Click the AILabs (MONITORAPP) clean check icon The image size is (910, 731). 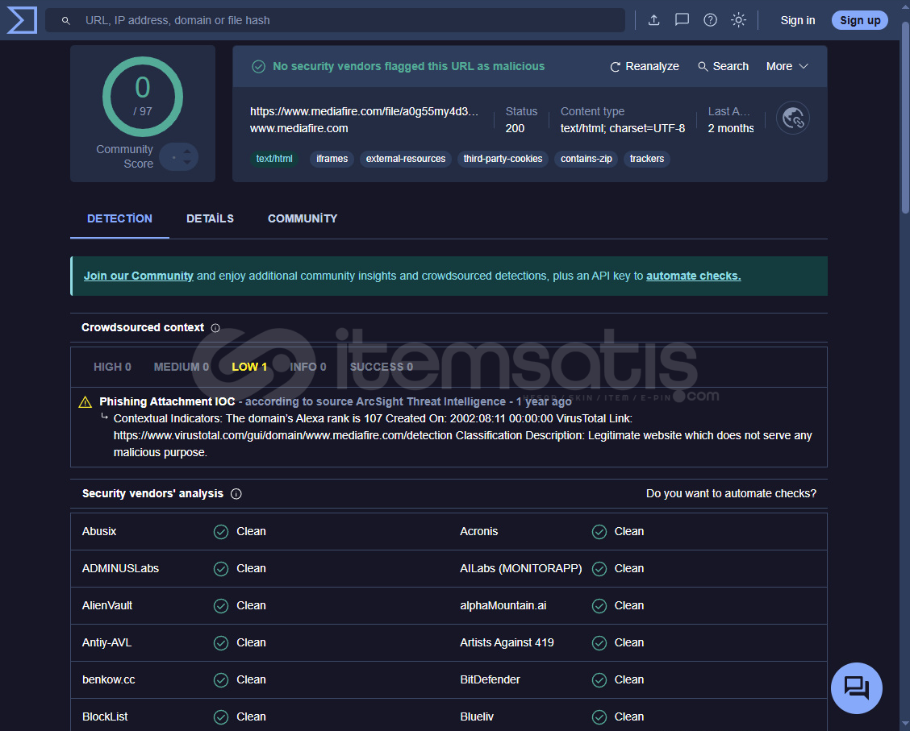(599, 569)
